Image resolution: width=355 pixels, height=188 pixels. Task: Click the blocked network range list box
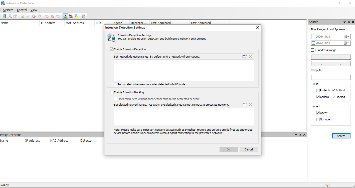point(184,117)
